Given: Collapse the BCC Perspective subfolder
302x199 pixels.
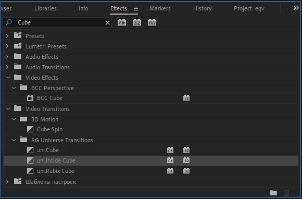Looking at the screenshot, I should pyautogui.click(x=14, y=88).
